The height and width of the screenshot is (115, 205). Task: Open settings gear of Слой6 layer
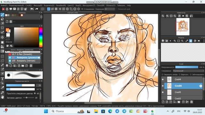(x=201, y=86)
